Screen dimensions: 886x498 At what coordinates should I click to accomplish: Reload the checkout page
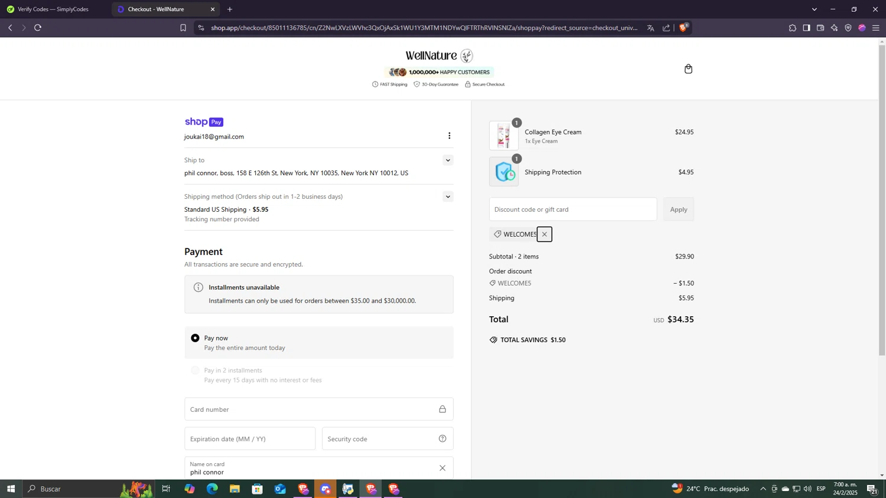tap(38, 28)
